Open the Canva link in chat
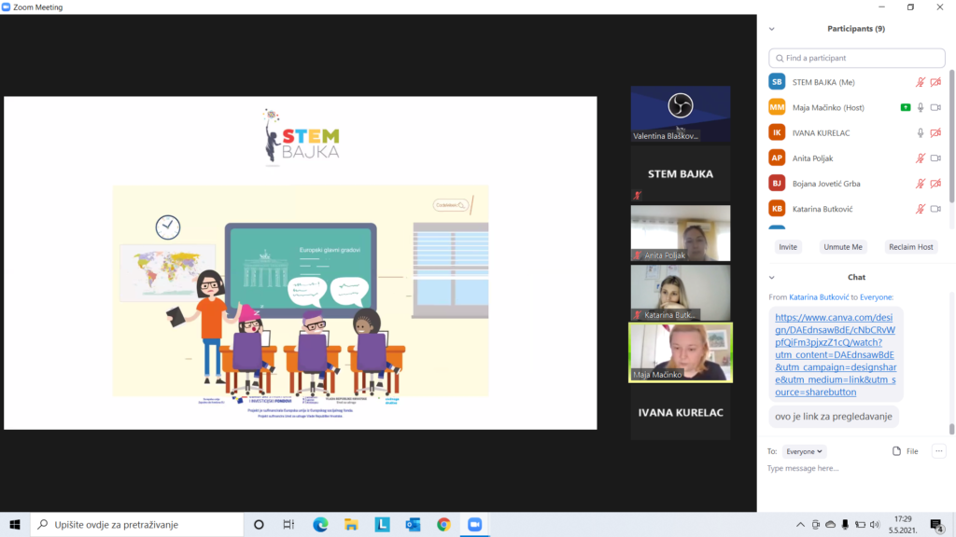The height and width of the screenshot is (537, 956). 836,354
